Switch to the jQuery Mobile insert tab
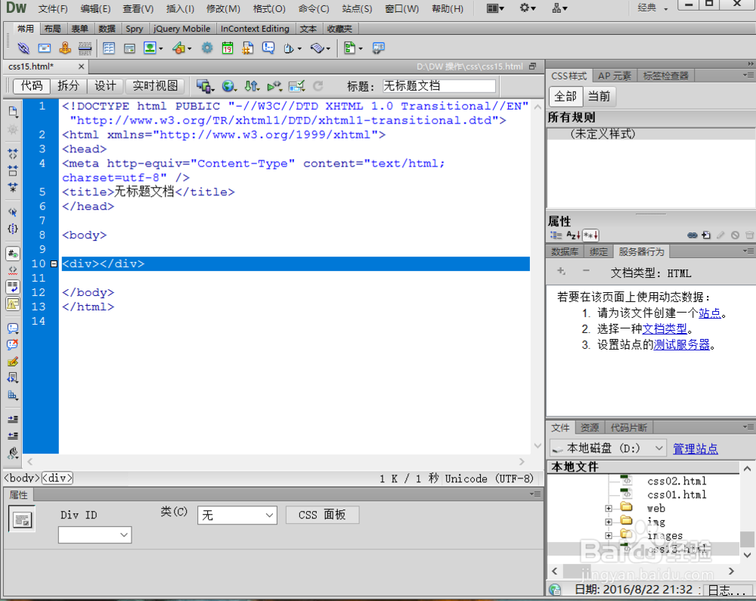Image resolution: width=756 pixels, height=601 pixels. point(181,29)
